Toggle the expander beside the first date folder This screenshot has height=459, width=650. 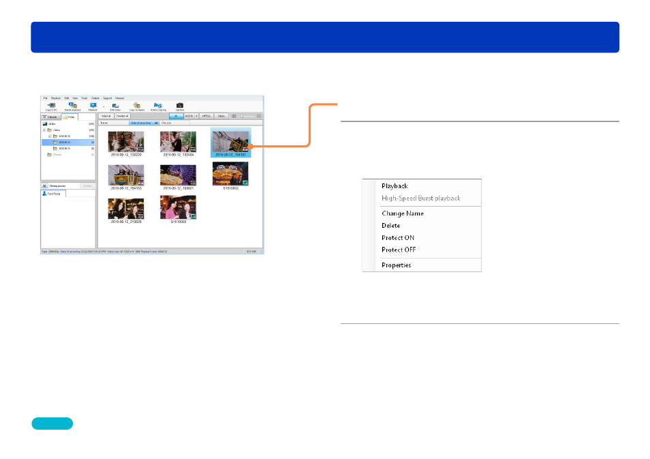point(50,136)
